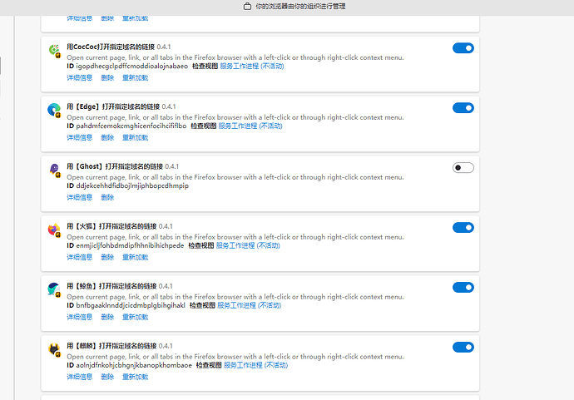Disable the 火狐 extension toggle

463,228
